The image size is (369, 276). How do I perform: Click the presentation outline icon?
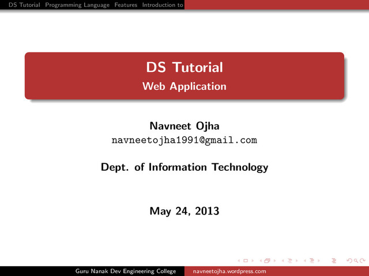(x=334, y=260)
